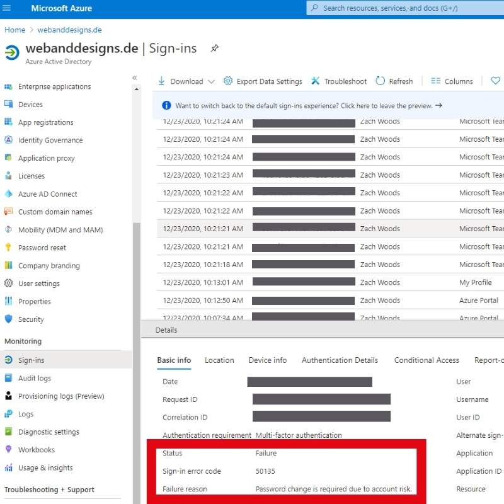Click the Microsoft Azure header title
Viewport: 504px width, 504px height.
click(61, 8)
